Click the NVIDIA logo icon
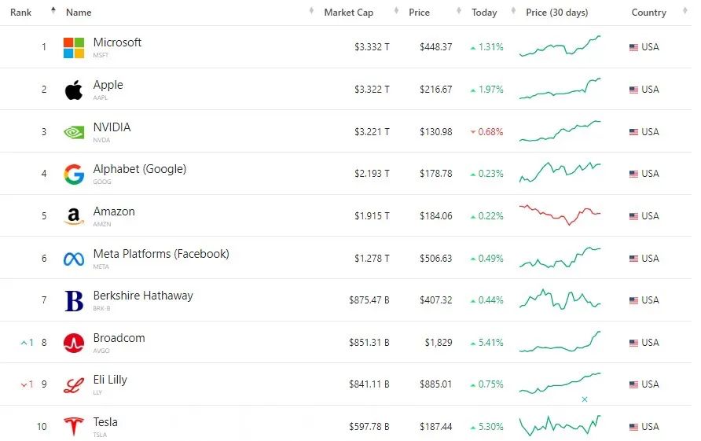The width and height of the screenshot is (701, 441). [74, 132]
